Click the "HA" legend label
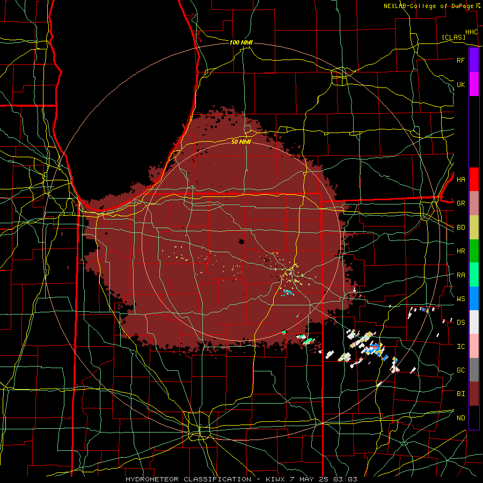This screenshot has width=483, height=483. (x=460, y=179)
